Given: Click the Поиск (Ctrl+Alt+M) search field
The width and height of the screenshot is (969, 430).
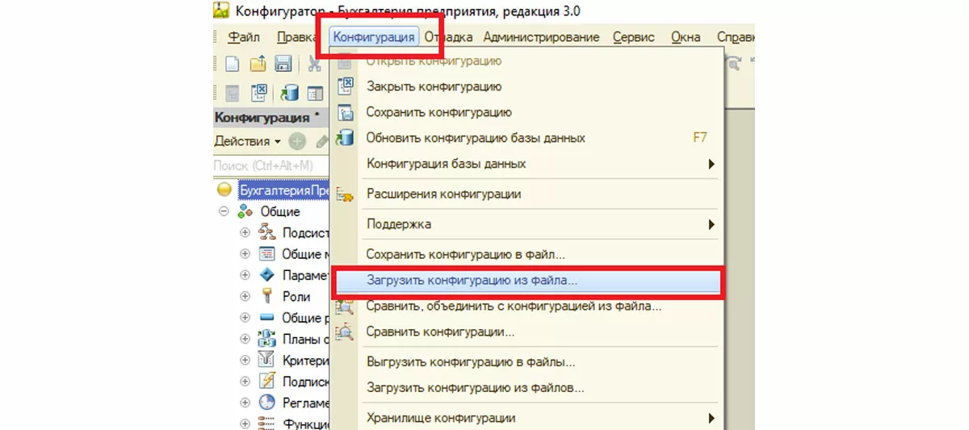Looking at the screenshot, I should pos(271,165).
